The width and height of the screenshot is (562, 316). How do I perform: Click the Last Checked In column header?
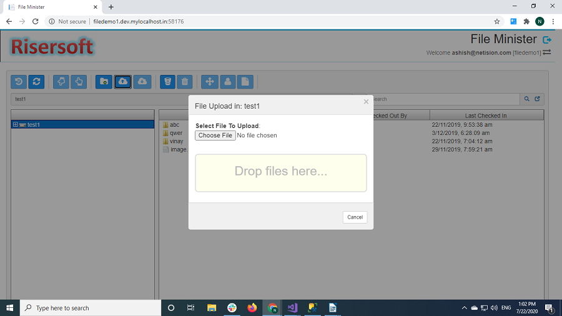[x=486, y=116]
